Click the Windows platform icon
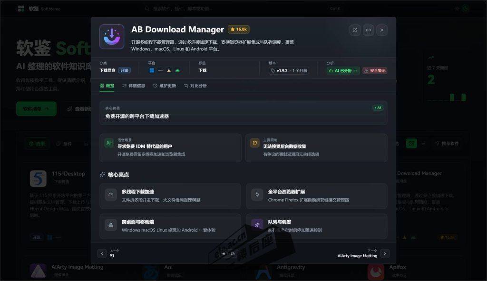Screen dimensions: 487x281 (152, 70)
